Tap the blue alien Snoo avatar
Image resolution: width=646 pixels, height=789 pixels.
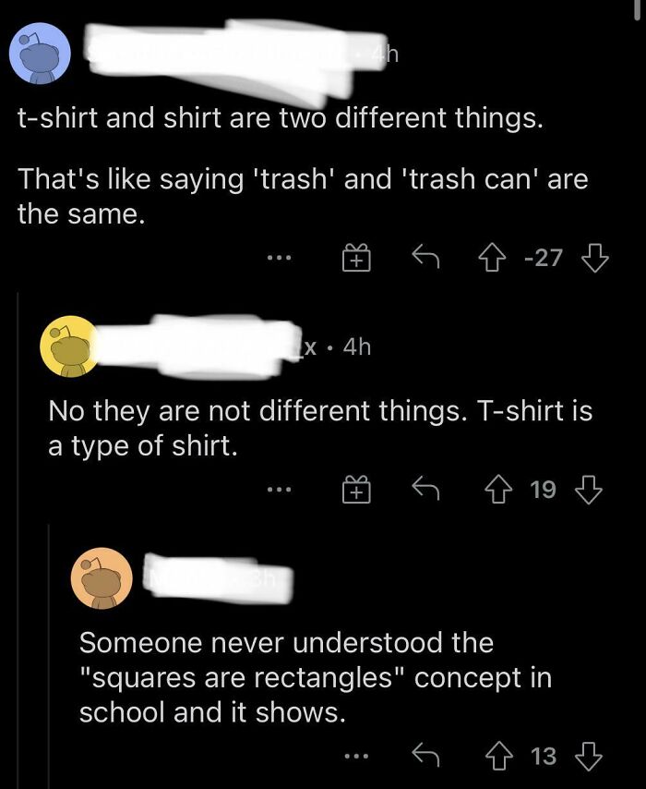42,54
